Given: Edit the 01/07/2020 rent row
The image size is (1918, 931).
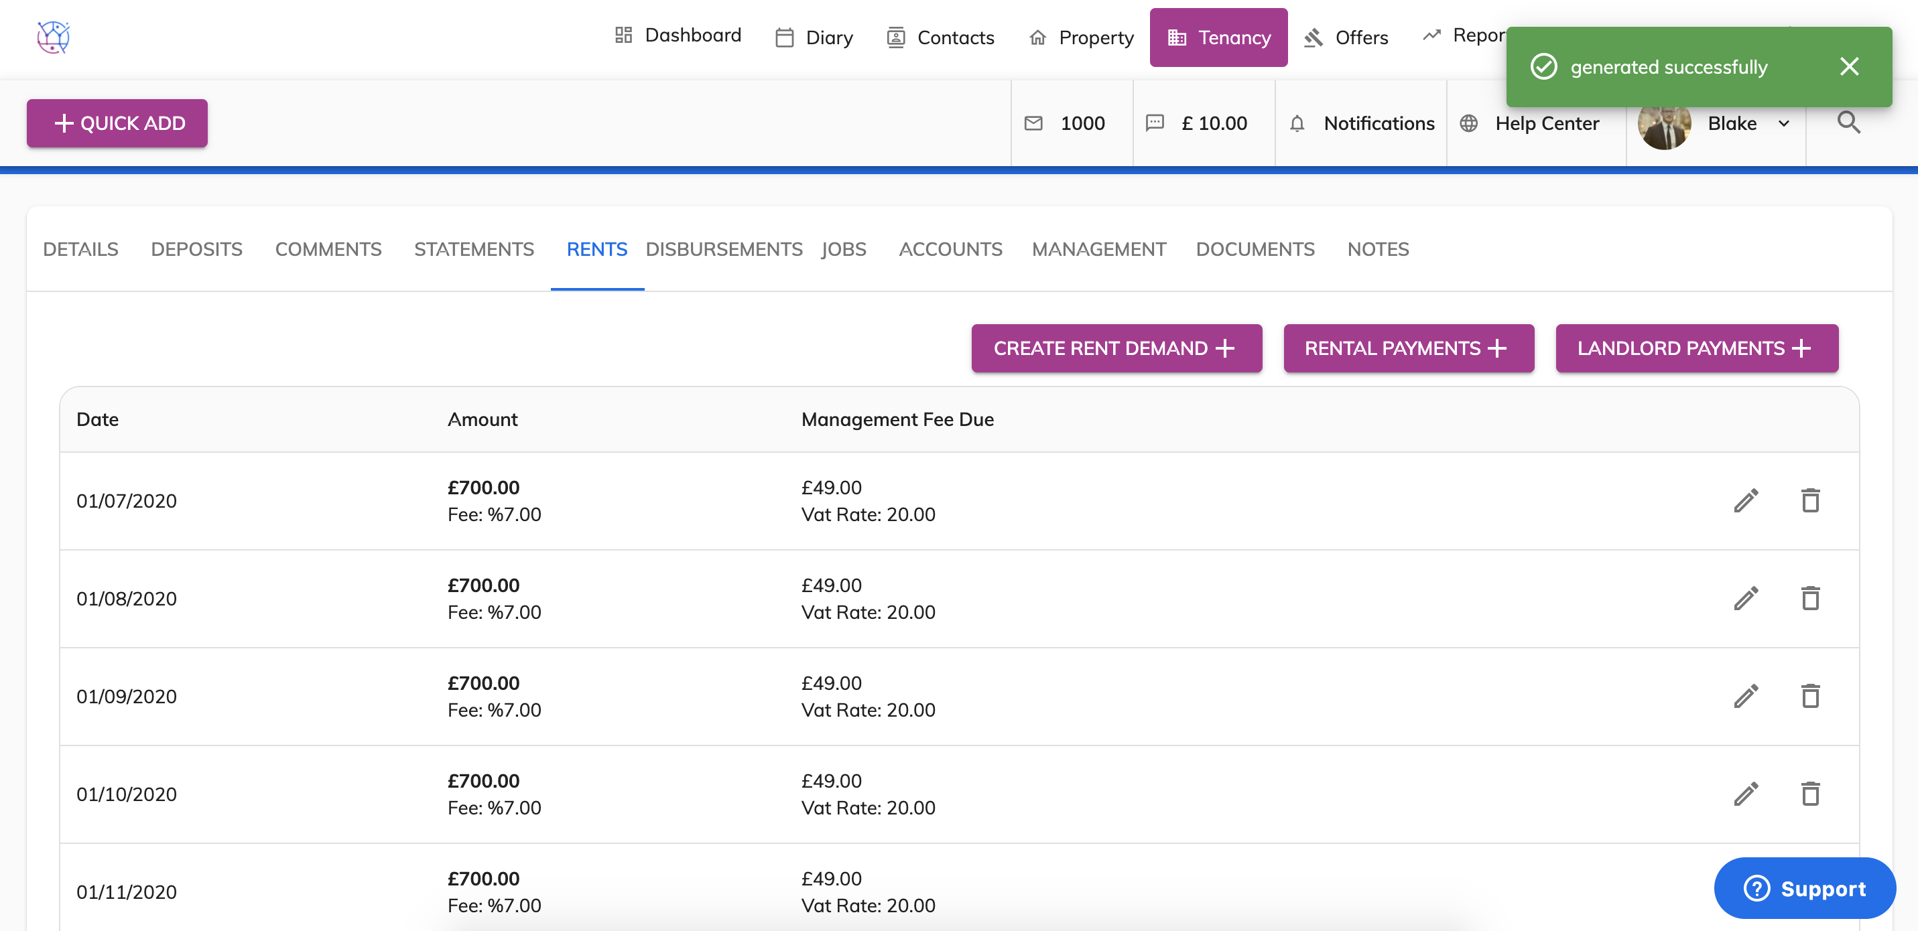Looking at the screenshot, I should pos(1746,501).
